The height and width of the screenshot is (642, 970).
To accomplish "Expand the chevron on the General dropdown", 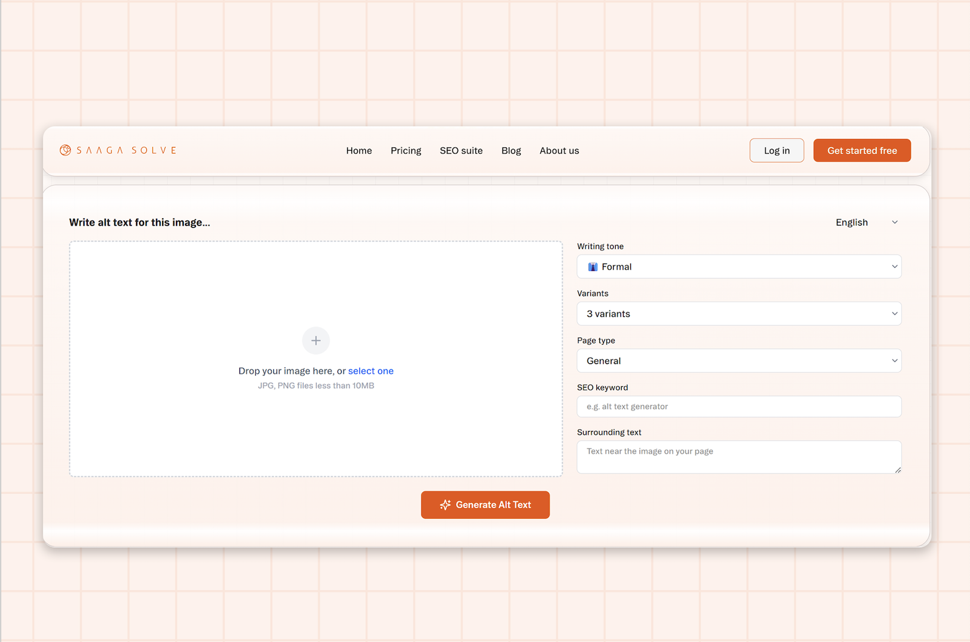I will (894, 361).
